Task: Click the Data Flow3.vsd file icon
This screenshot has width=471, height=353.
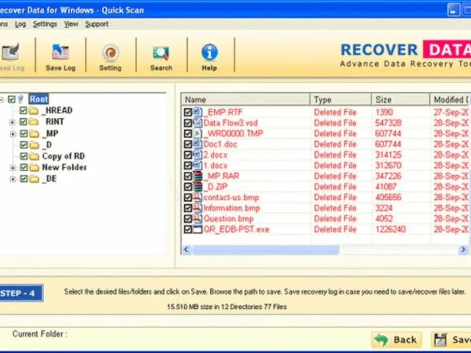Action: tap(197, 123)
